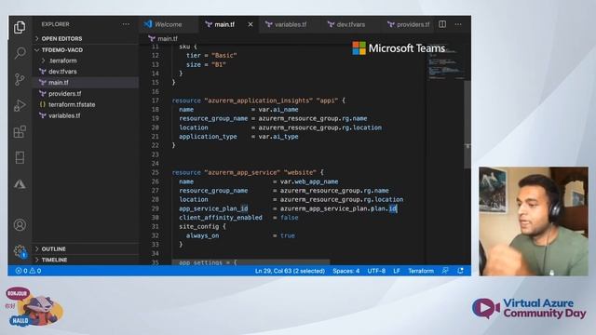The width and height of the screenshot is (596, 335).
Task: Switch to the providers.tf tab
Action: pyautogui.click(x=408, y=24)
